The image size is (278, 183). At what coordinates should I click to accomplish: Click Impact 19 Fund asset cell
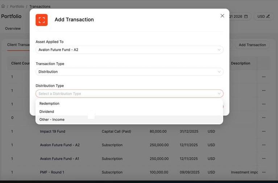point(53,132)
